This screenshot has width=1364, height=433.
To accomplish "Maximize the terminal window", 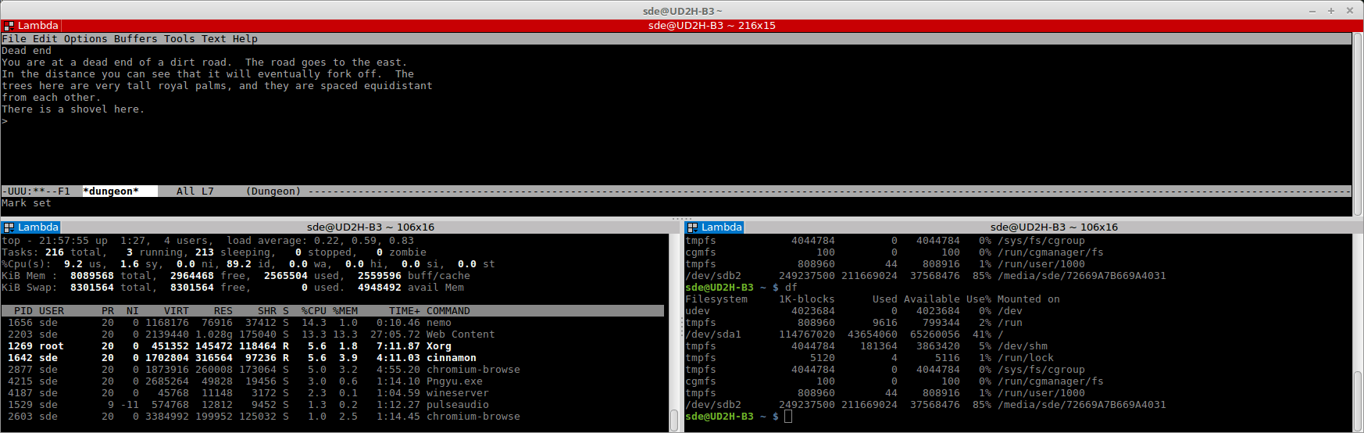I will pyautogui.click(x=1331, y=11).
